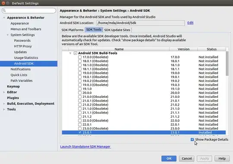
Task: Check the 22.0.1 build-tools checkbox
Action: 80,125
